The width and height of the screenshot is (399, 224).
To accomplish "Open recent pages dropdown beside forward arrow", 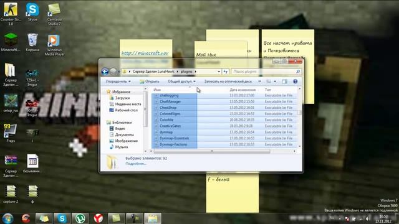I will pos(118,72).
